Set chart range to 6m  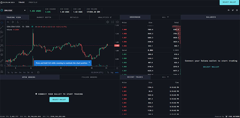pos(16,72)
